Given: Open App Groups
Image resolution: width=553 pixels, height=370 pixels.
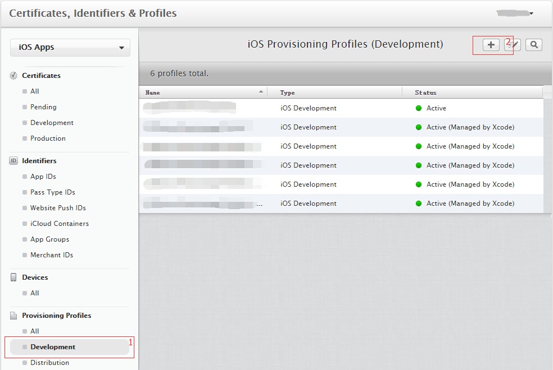Looking at the screenshot, I should (x=49, y=239).
